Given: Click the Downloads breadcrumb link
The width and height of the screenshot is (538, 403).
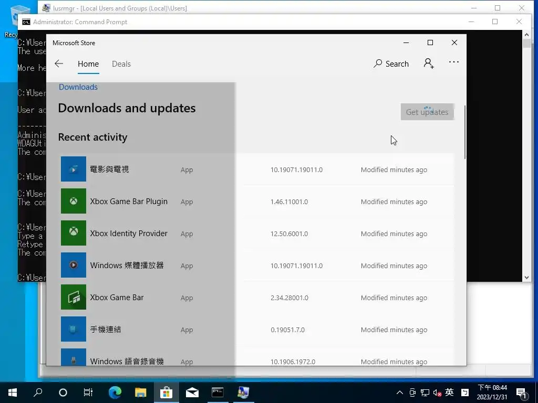Looking at the screenshot, I should pos(78,87).
